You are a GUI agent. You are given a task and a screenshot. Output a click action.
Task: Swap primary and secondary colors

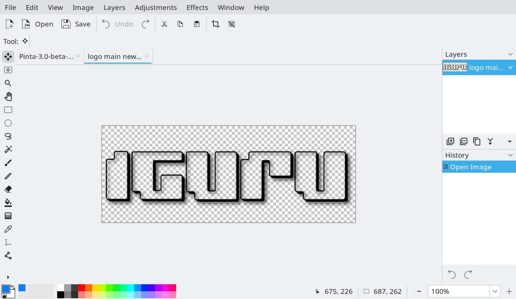pos(13,287)
